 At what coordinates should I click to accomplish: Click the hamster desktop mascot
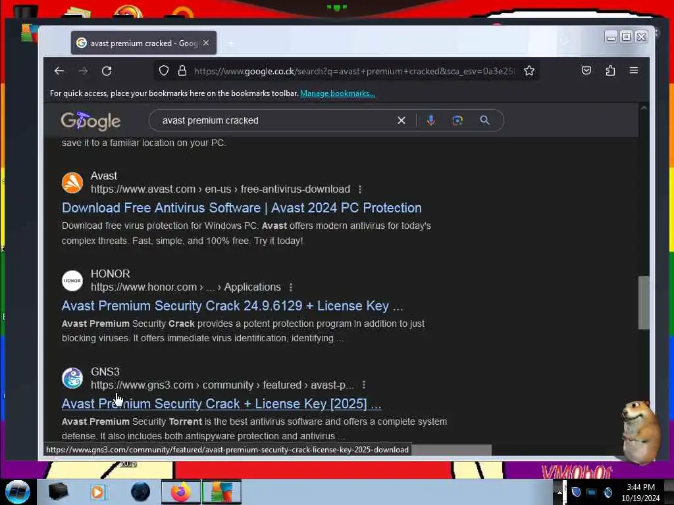pos(640,433)
